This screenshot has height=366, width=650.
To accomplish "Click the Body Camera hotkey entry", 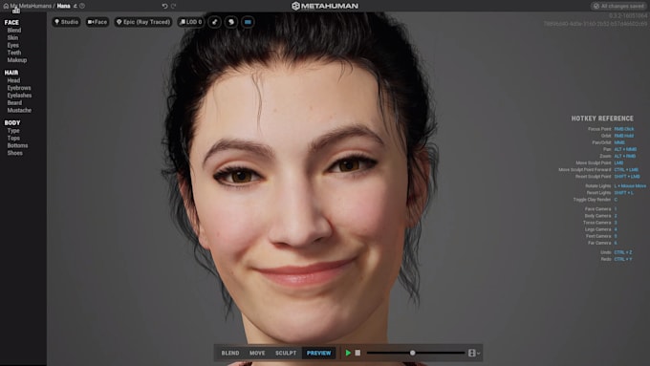I will click(x=600, y=216).
